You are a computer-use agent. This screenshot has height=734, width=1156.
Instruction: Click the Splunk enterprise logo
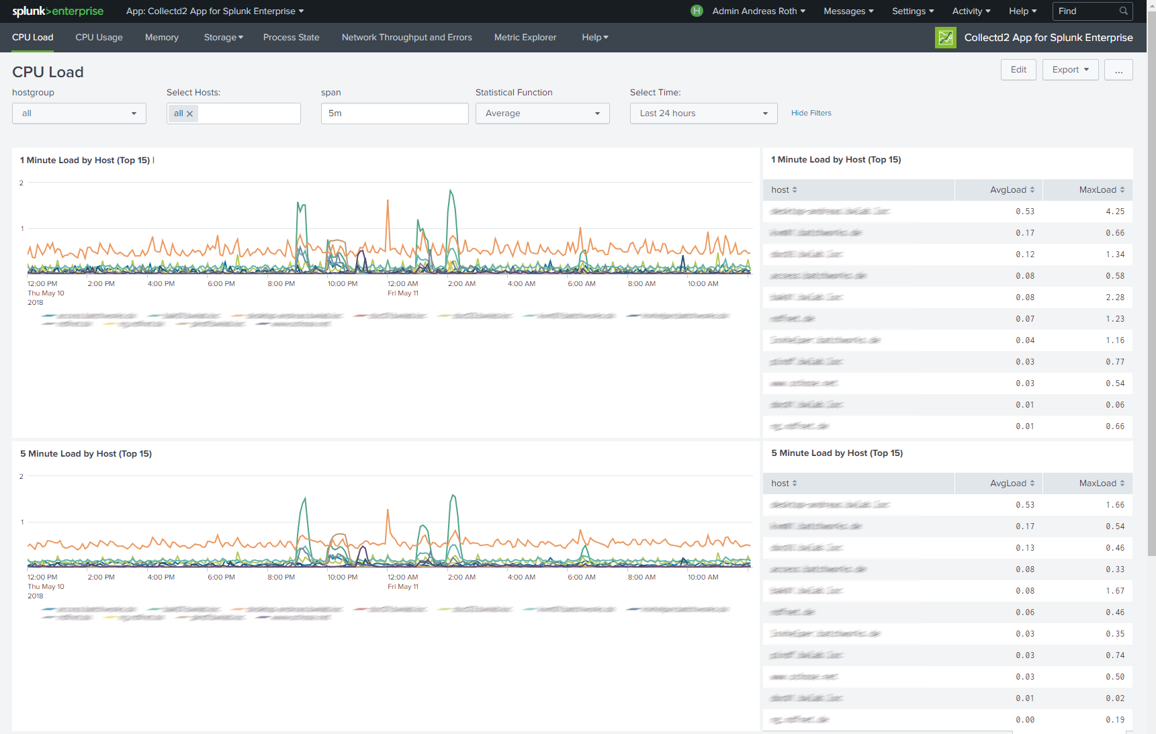point(58,11)
